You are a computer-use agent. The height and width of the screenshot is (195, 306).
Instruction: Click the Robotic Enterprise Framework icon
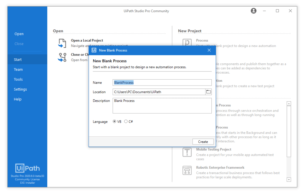click(x=187, y=170)
